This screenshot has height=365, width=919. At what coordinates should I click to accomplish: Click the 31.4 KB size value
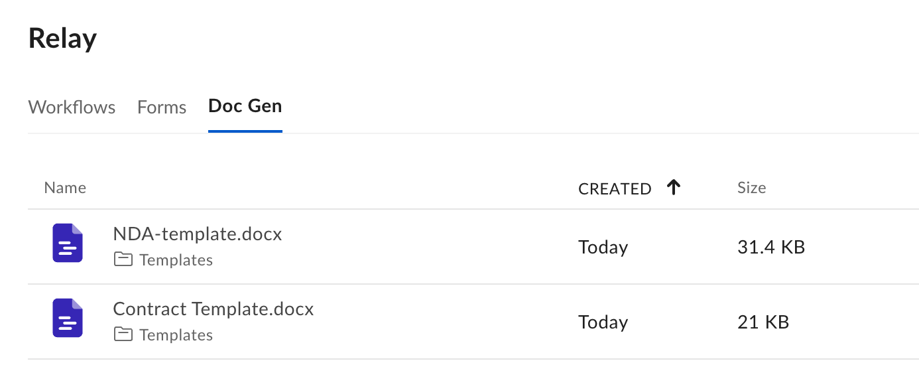point(770,248)
